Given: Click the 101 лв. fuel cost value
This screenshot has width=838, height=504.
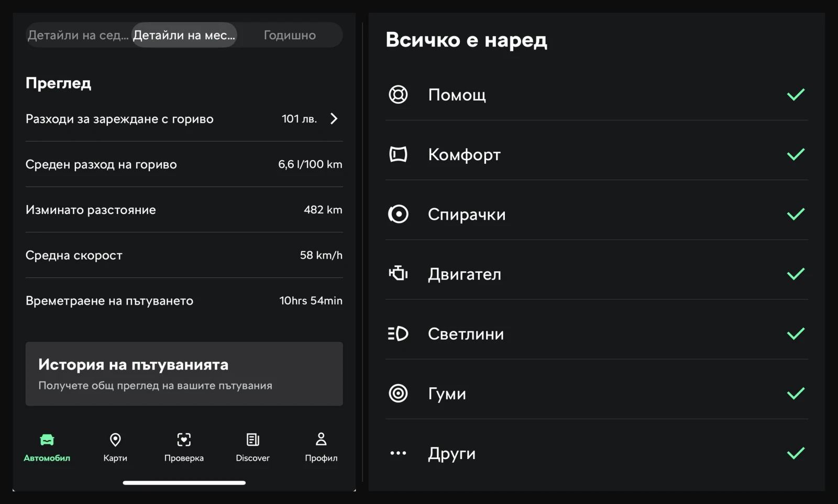Looking at the screenshot, I should [x=299, y=119].
